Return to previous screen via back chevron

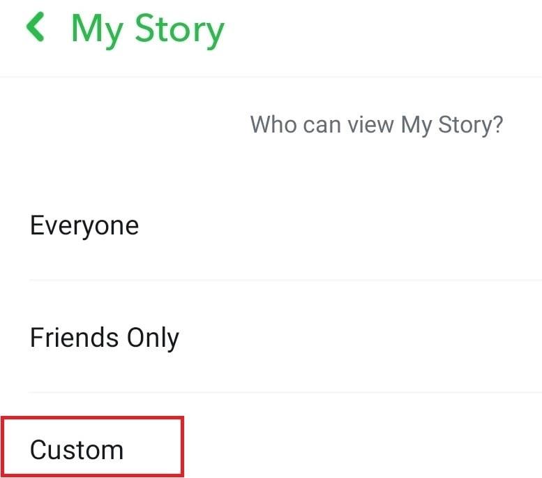(x=36, y=28)
